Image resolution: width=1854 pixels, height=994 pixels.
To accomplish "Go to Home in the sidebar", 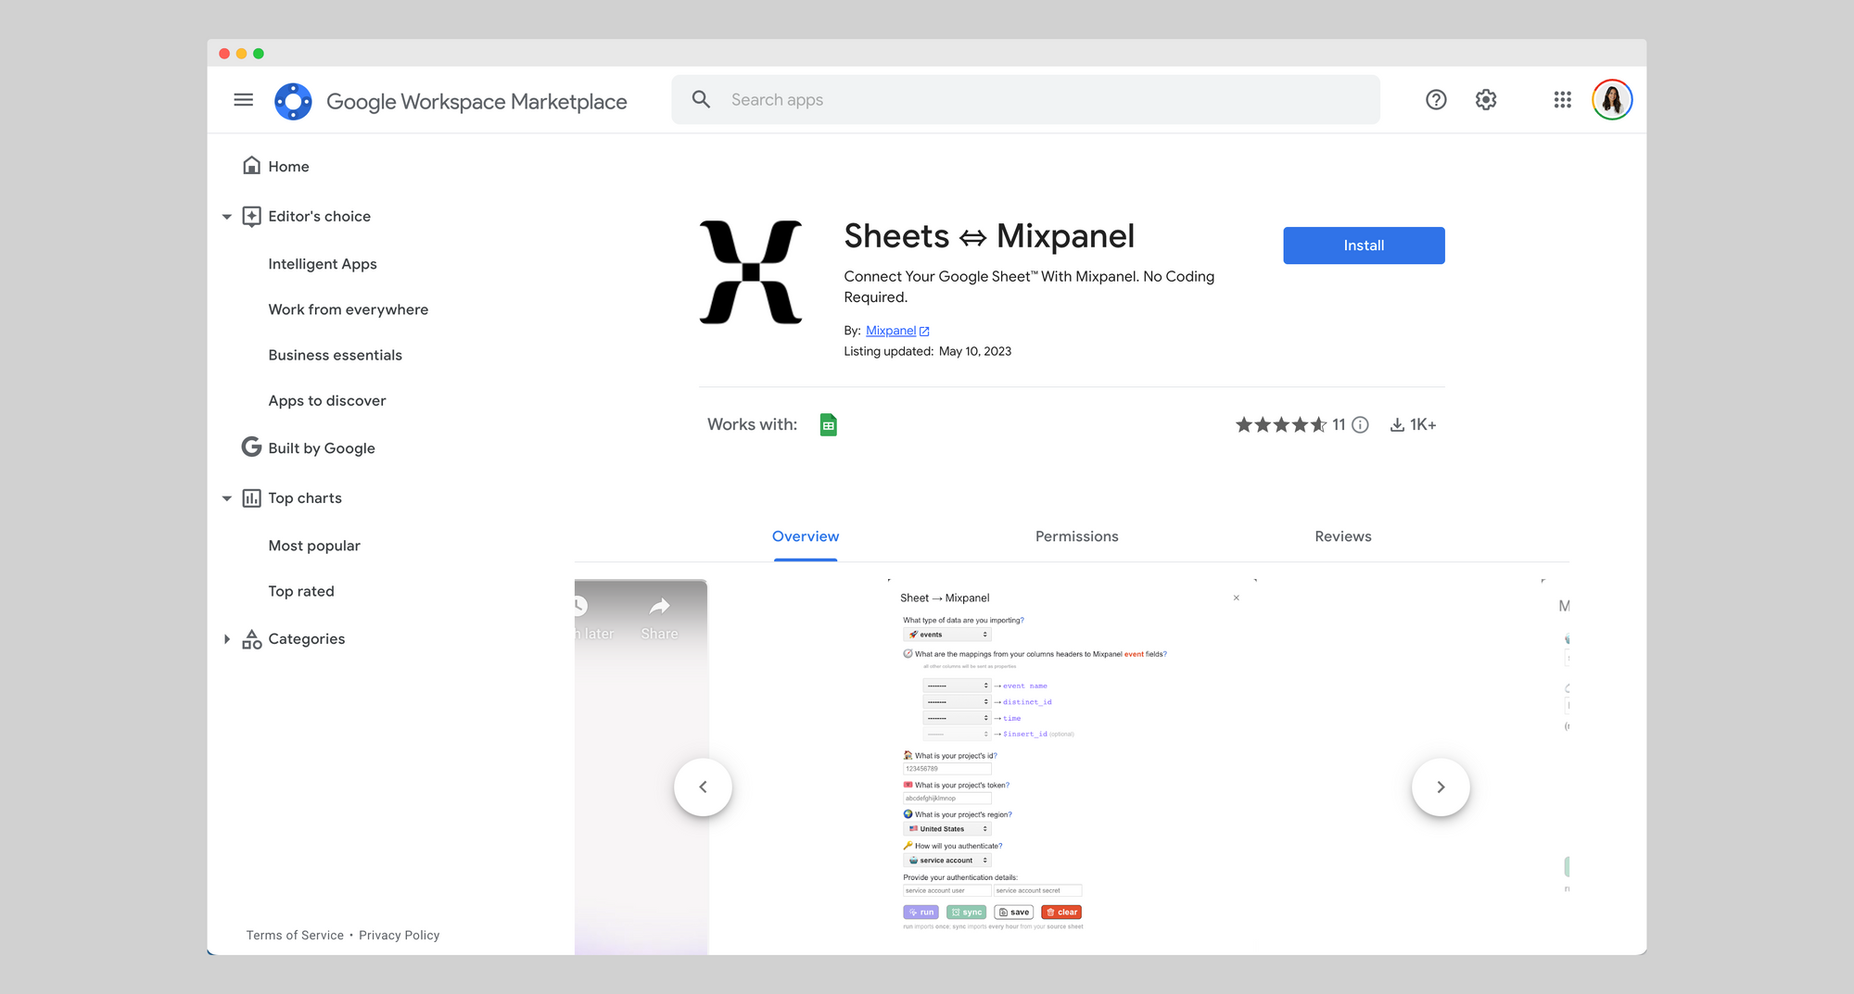I will 288,167.
